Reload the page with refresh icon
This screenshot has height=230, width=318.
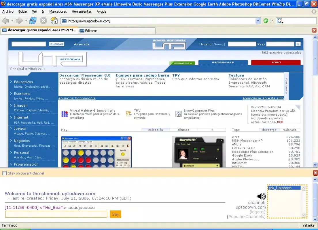point(33,21)
